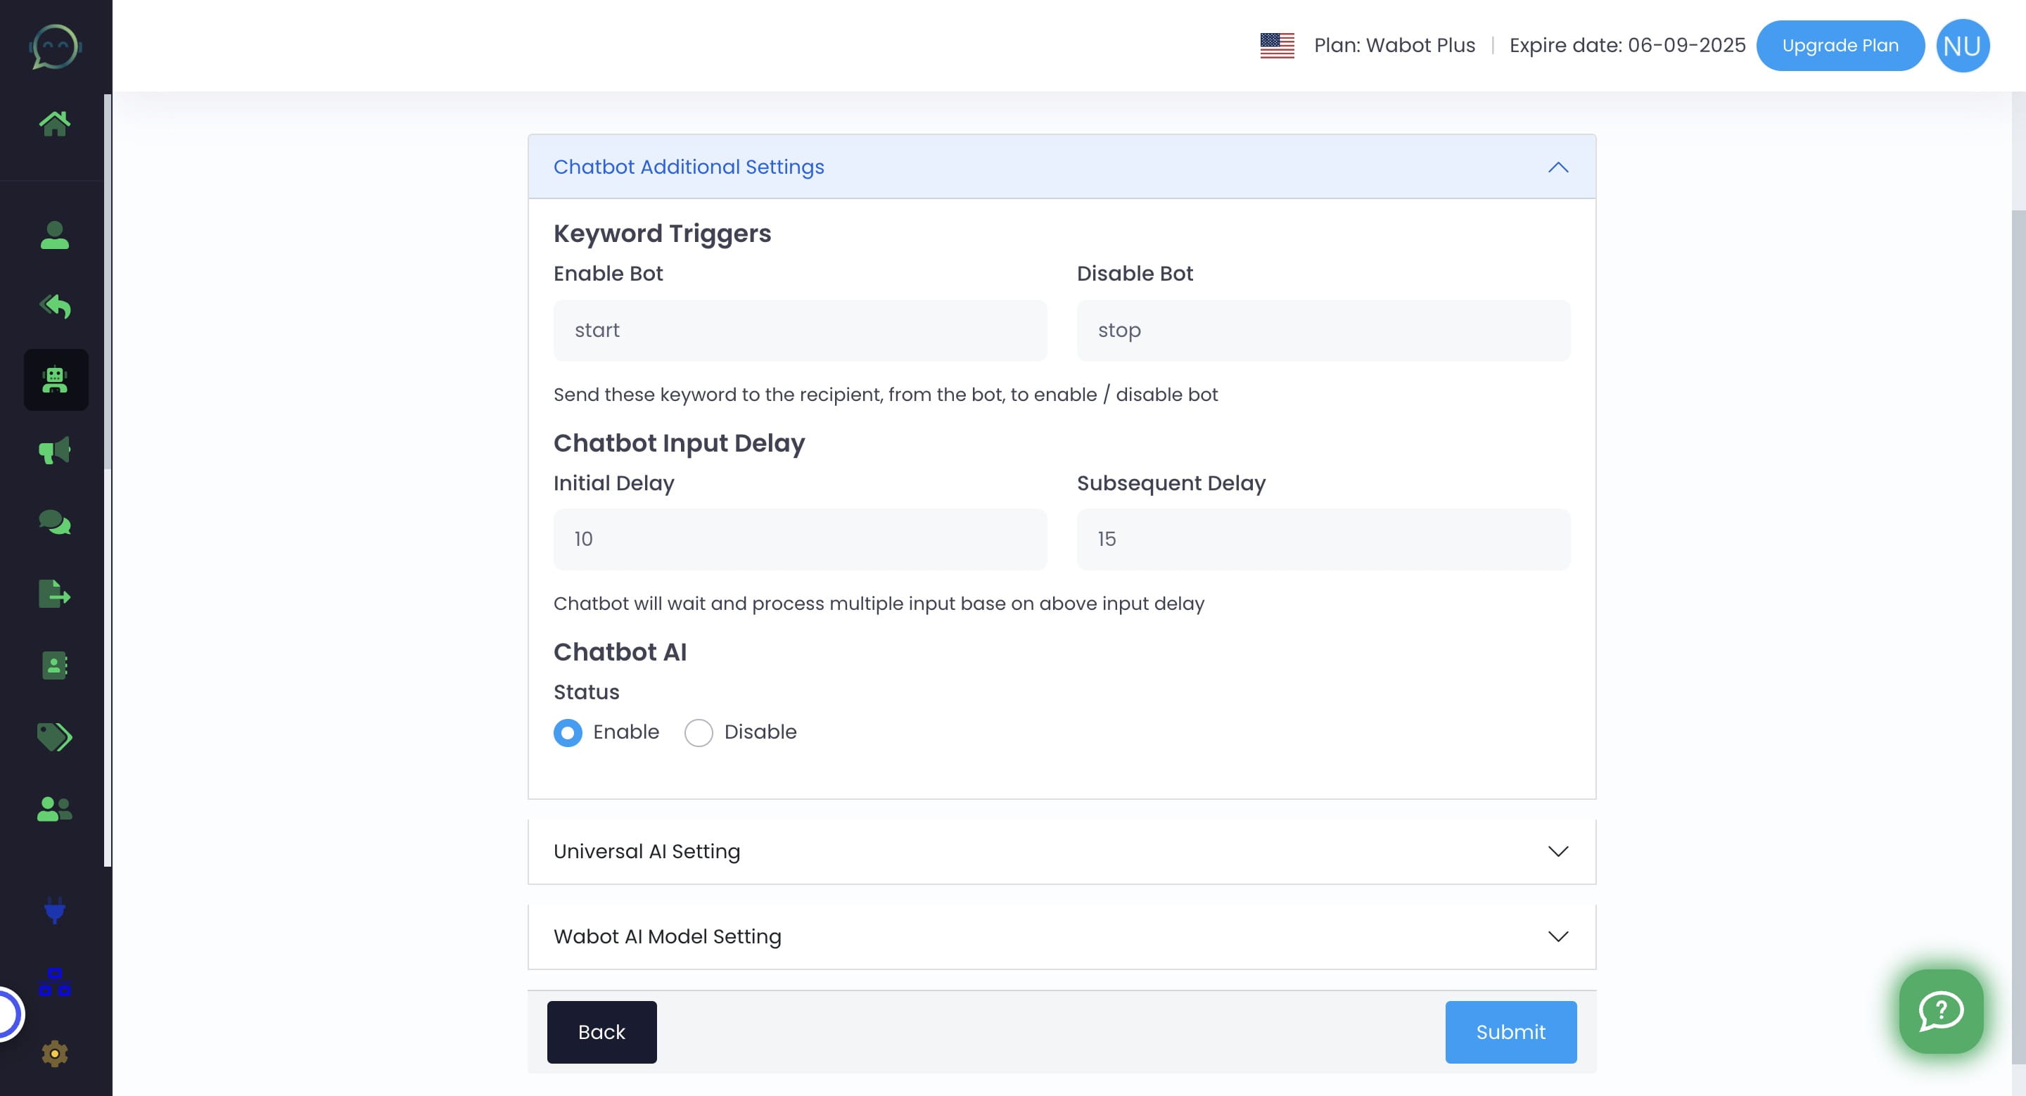
Task: Click the 'Chatbot will wait and process' note
Action: [x=879, y=604]
